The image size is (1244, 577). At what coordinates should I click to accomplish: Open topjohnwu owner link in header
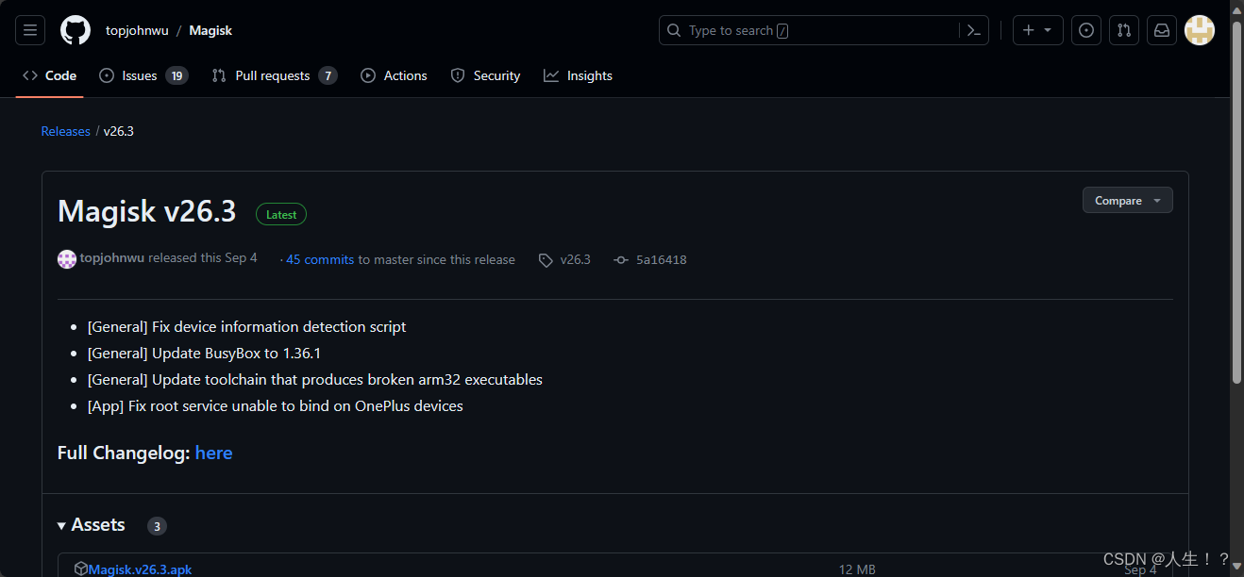(x=137, y=30)
